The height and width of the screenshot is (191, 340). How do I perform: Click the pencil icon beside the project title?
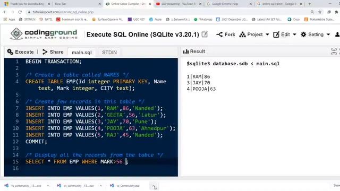tap(205, 34)
